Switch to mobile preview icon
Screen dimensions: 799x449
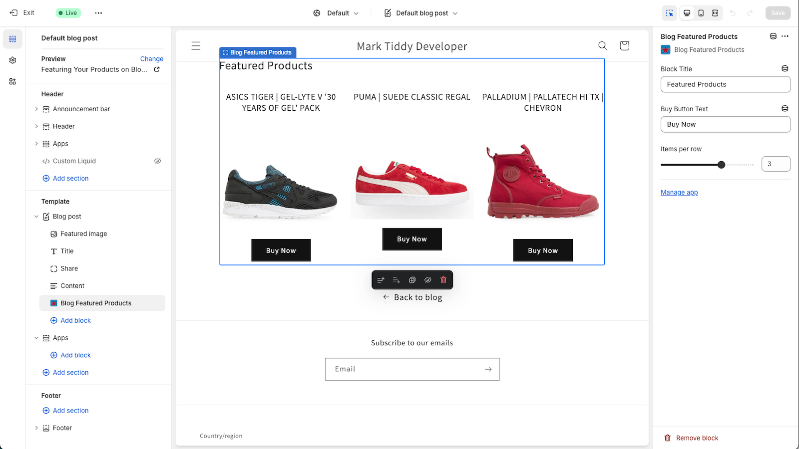point(701,13)
